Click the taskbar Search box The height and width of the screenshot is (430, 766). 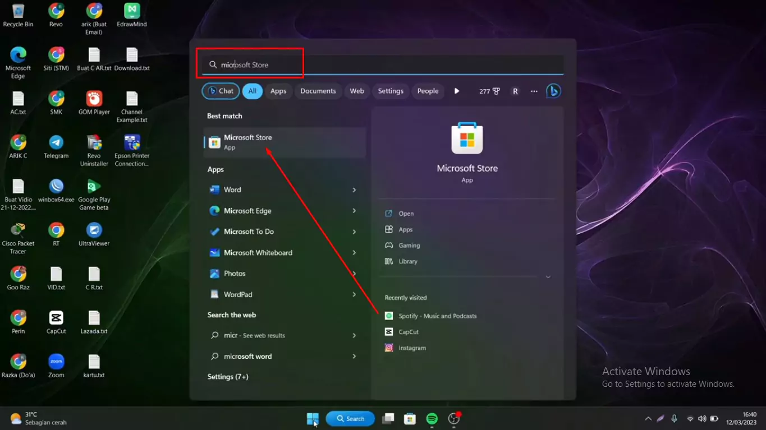pyautogui.click(x=350, y=419)
